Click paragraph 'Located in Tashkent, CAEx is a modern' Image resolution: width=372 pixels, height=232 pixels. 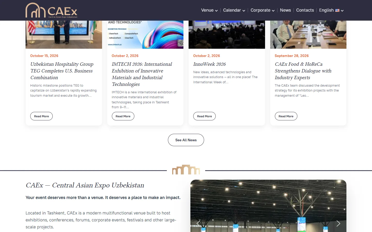[x=101, y=220]
